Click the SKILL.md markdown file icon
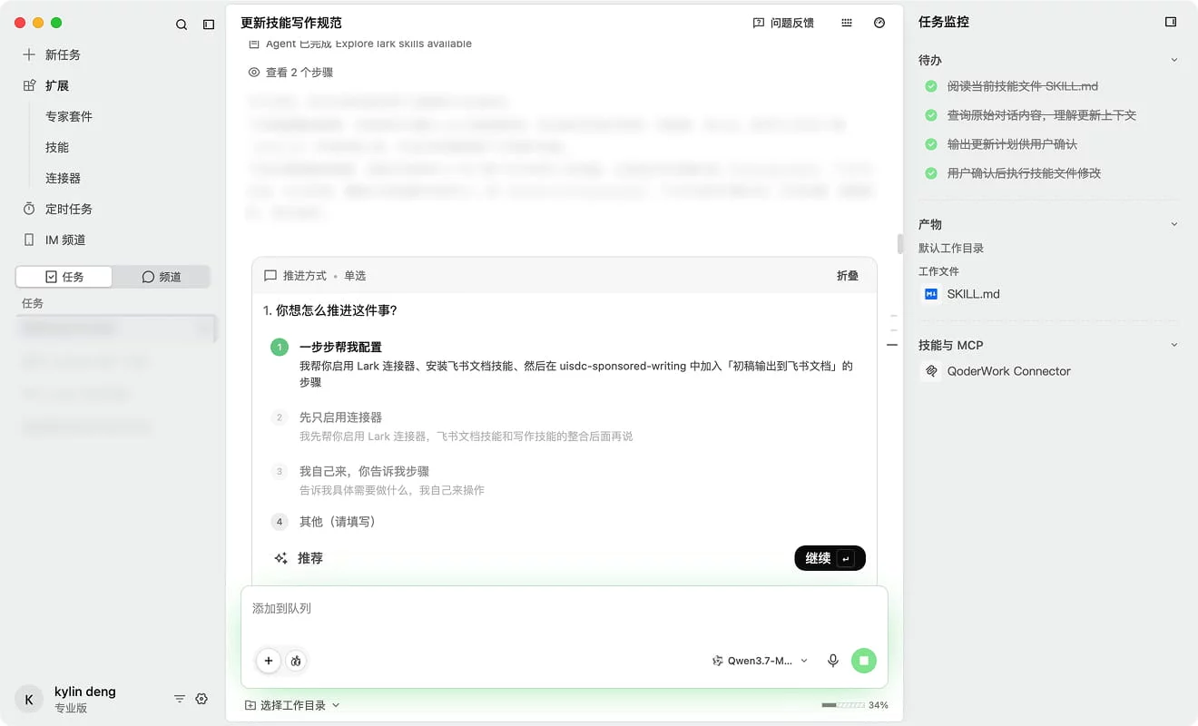The height and width of the screenshot is (726, 1198). pyautogui.click(x=930, y=294)
